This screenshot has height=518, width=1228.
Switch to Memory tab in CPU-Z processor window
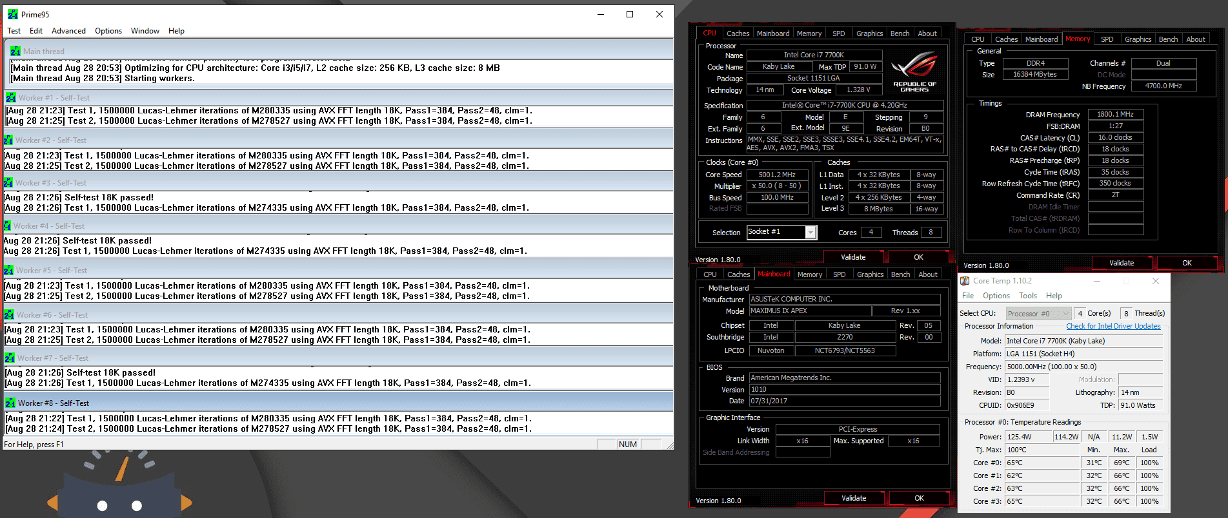tap(809, 34)
